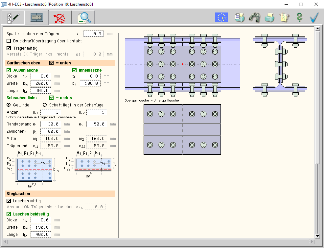Open the checklist with pen tab
This screenshot has height=248, width=324.
click(13, 17)
